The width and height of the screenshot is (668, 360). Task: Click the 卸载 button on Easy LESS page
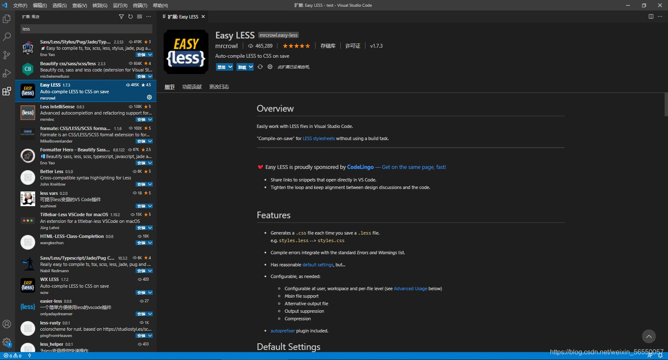242,67
